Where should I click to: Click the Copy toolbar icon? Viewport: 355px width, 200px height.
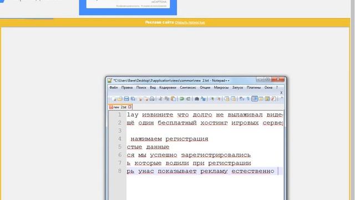click(x=166, y=99)
